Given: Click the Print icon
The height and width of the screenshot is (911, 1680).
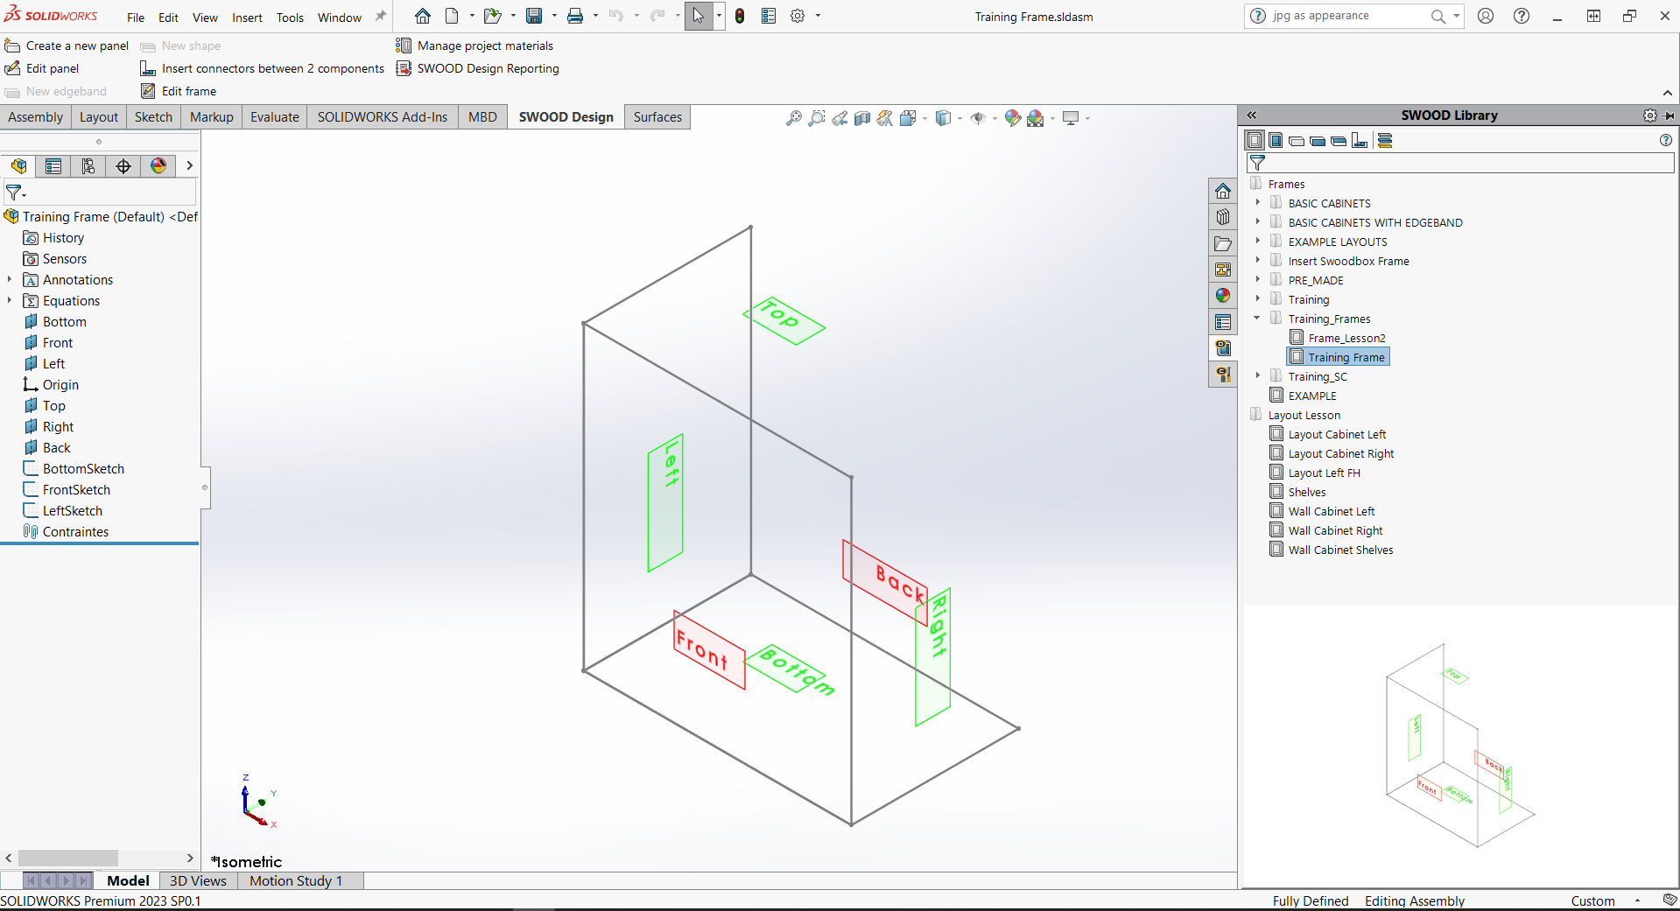Looking at the screenshot, I should pyautogui.click(x=575, y=16).
